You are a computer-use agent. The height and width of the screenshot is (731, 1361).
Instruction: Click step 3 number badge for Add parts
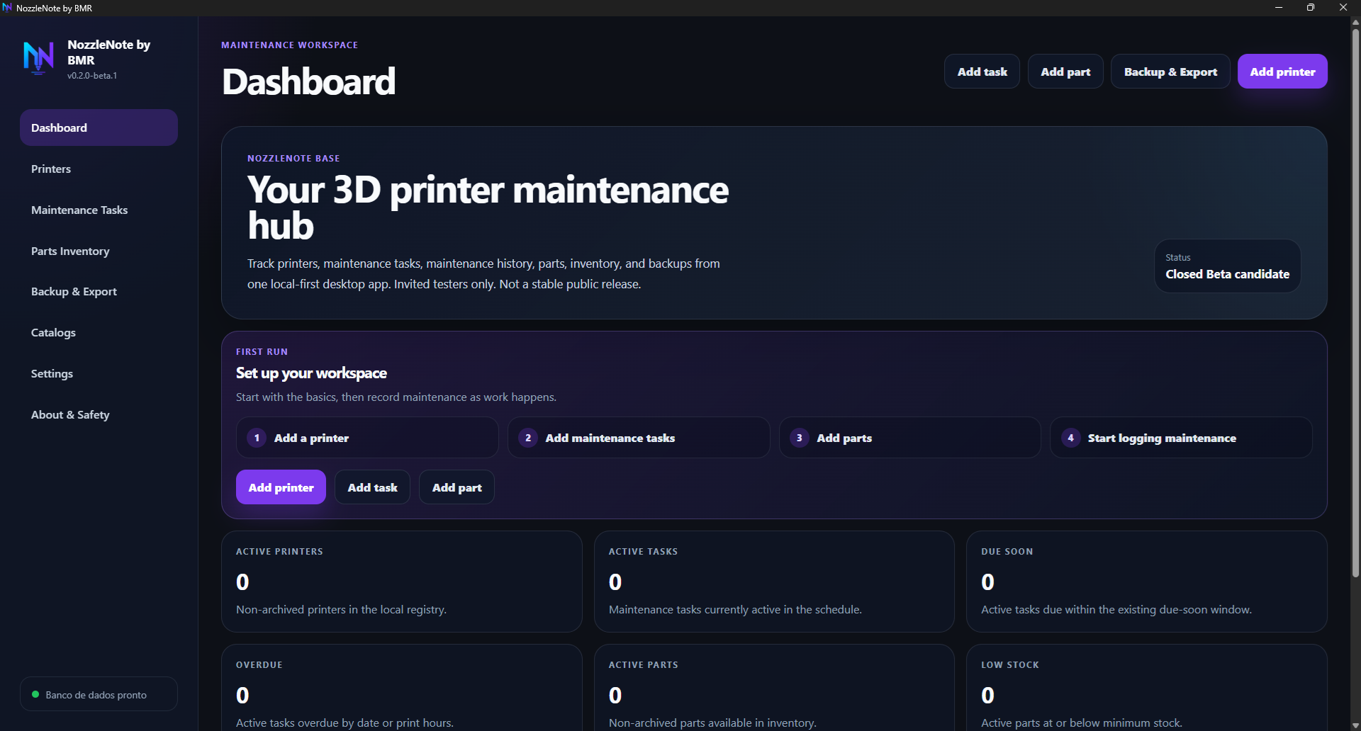pyautogui.click(x=800, y=438)
